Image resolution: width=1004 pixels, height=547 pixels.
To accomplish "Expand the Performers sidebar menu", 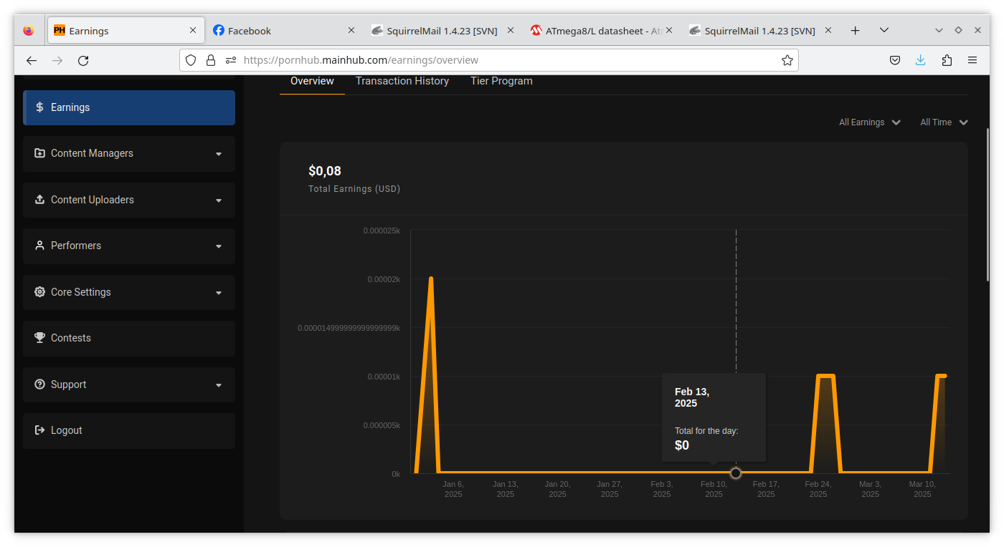I will [x=129, y=246].
